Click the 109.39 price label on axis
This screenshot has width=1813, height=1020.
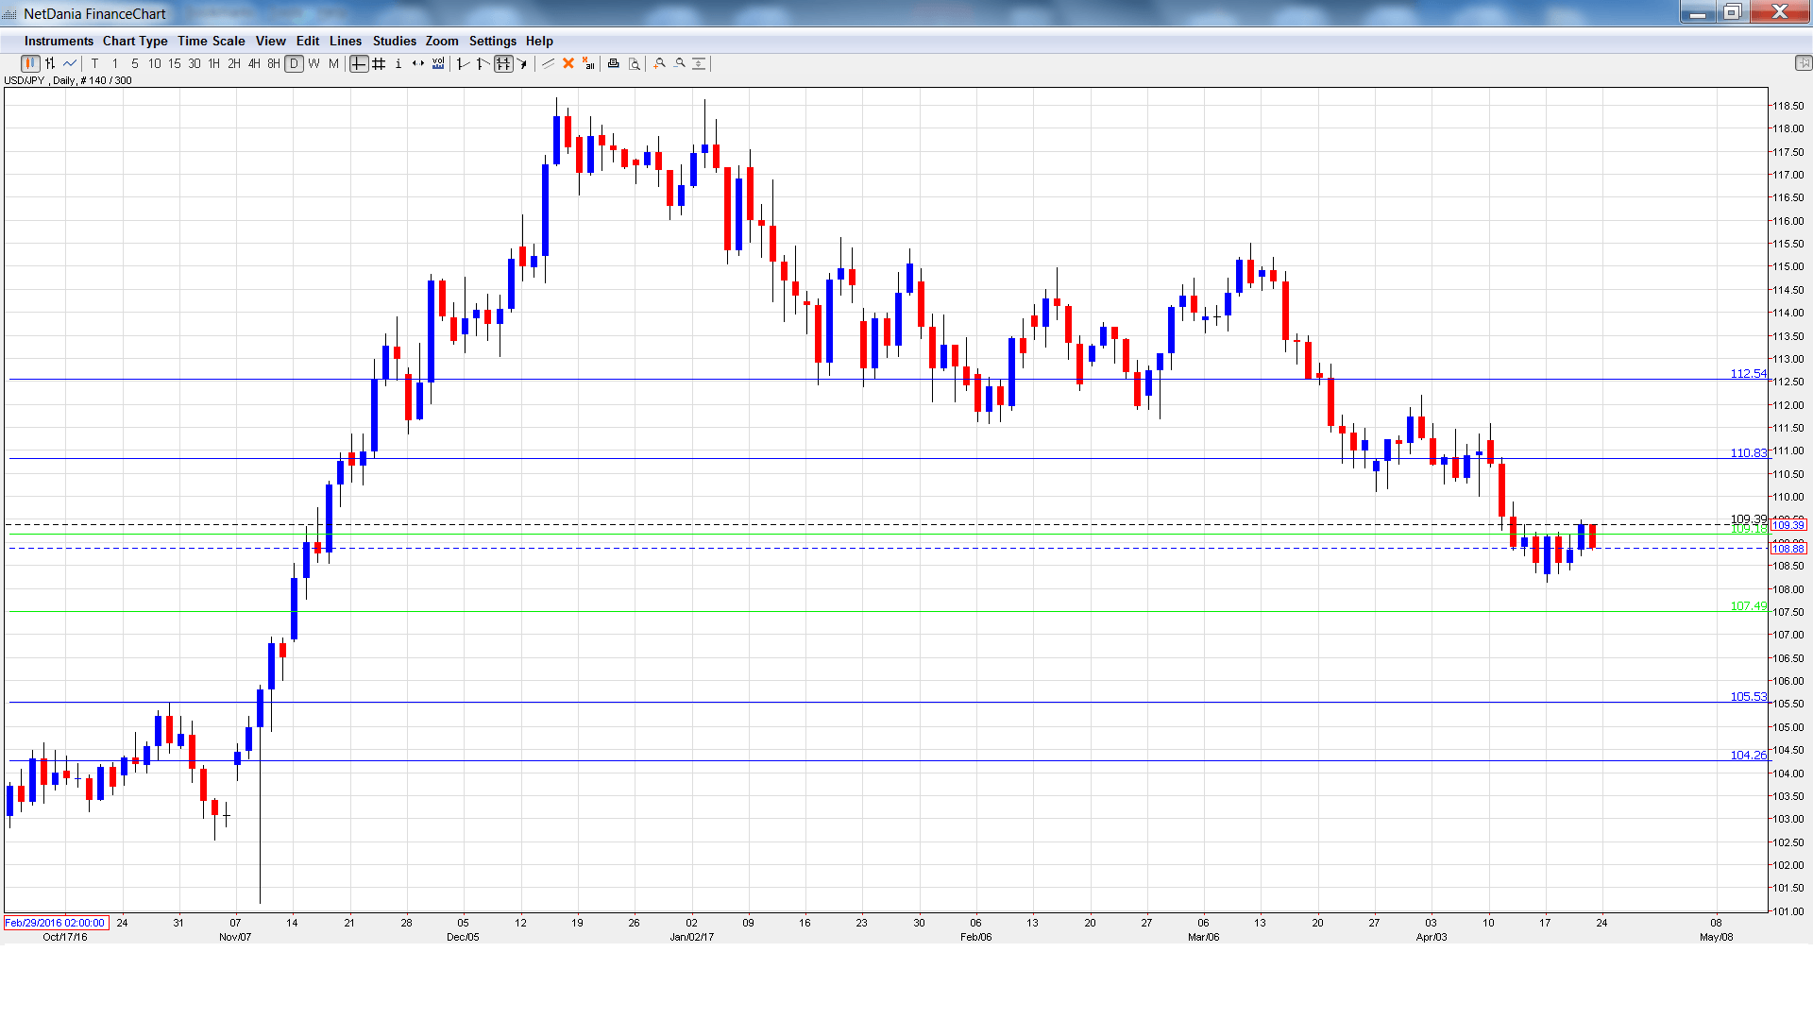[x=1789, y=524]
